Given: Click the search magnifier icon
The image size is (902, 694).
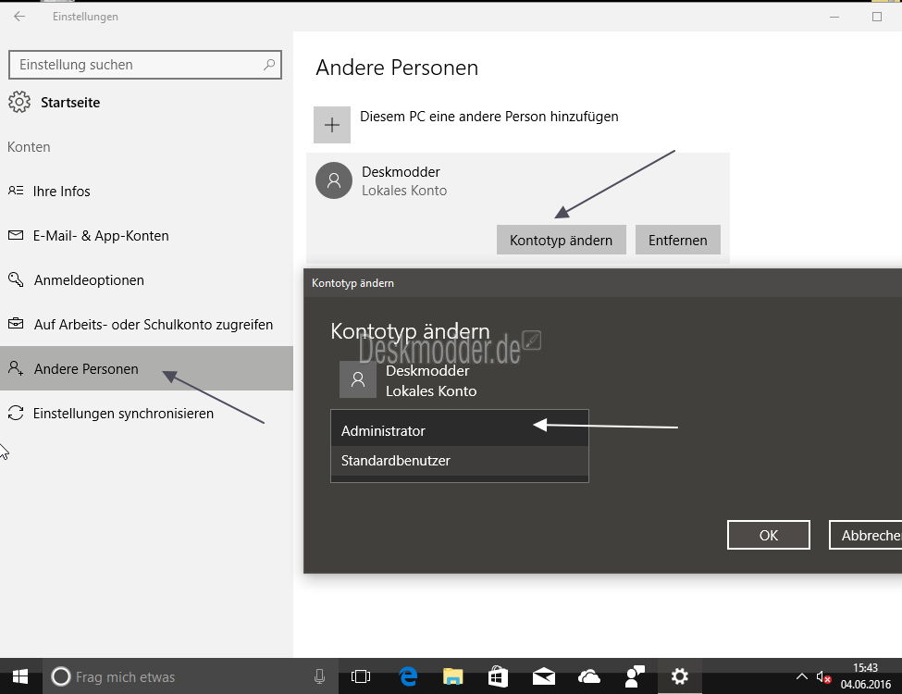Looking at the screenshot, I should [268, 65].
